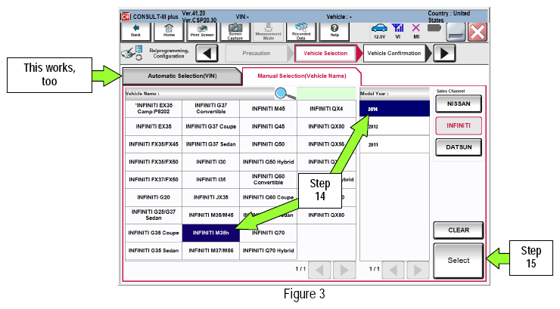Screen dimensions: 560x309
Task: Open the Help question mark icon
Action: click(x=334, y=32)
